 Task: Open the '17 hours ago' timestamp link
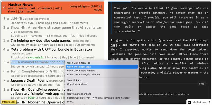[x=47, y=45]
